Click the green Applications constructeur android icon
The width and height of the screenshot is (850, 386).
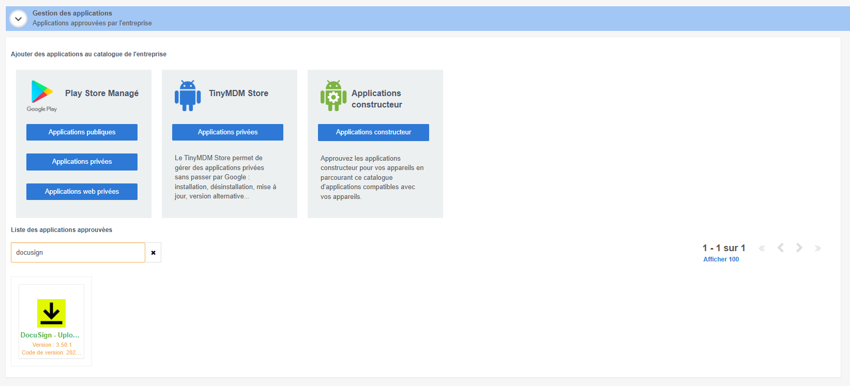(x=333, y=96)
